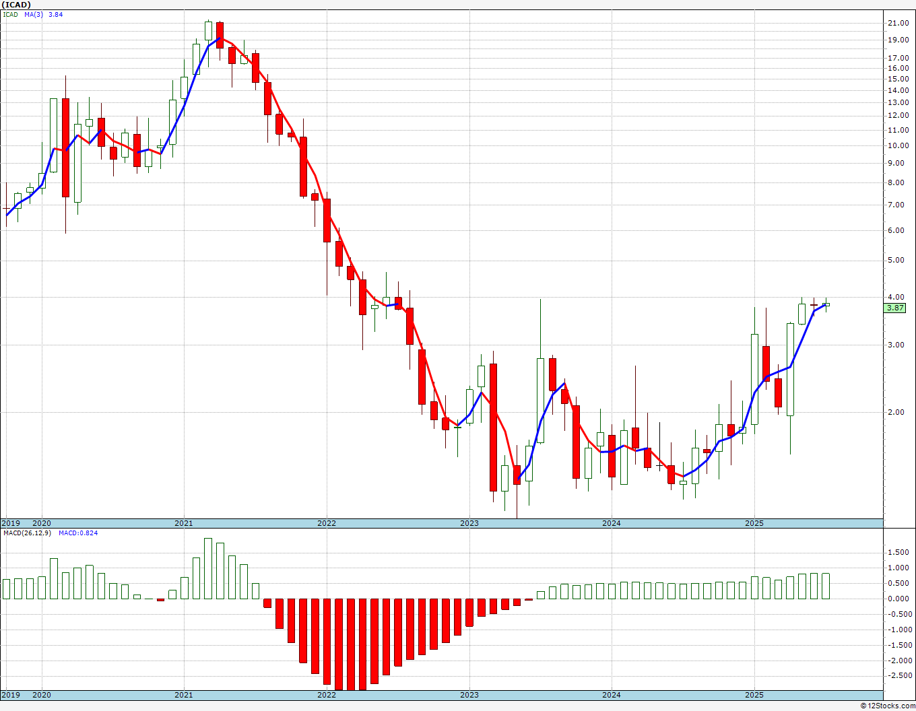Screen dimensions: 916x711
Task: Click 2022 on the price chart time axis
Action: pyautogui.click(x=327, y=523)
